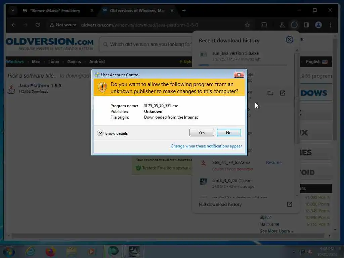The image size is (344, 258).
Task: Open the browser profile avatar
Action: (318, 25)
